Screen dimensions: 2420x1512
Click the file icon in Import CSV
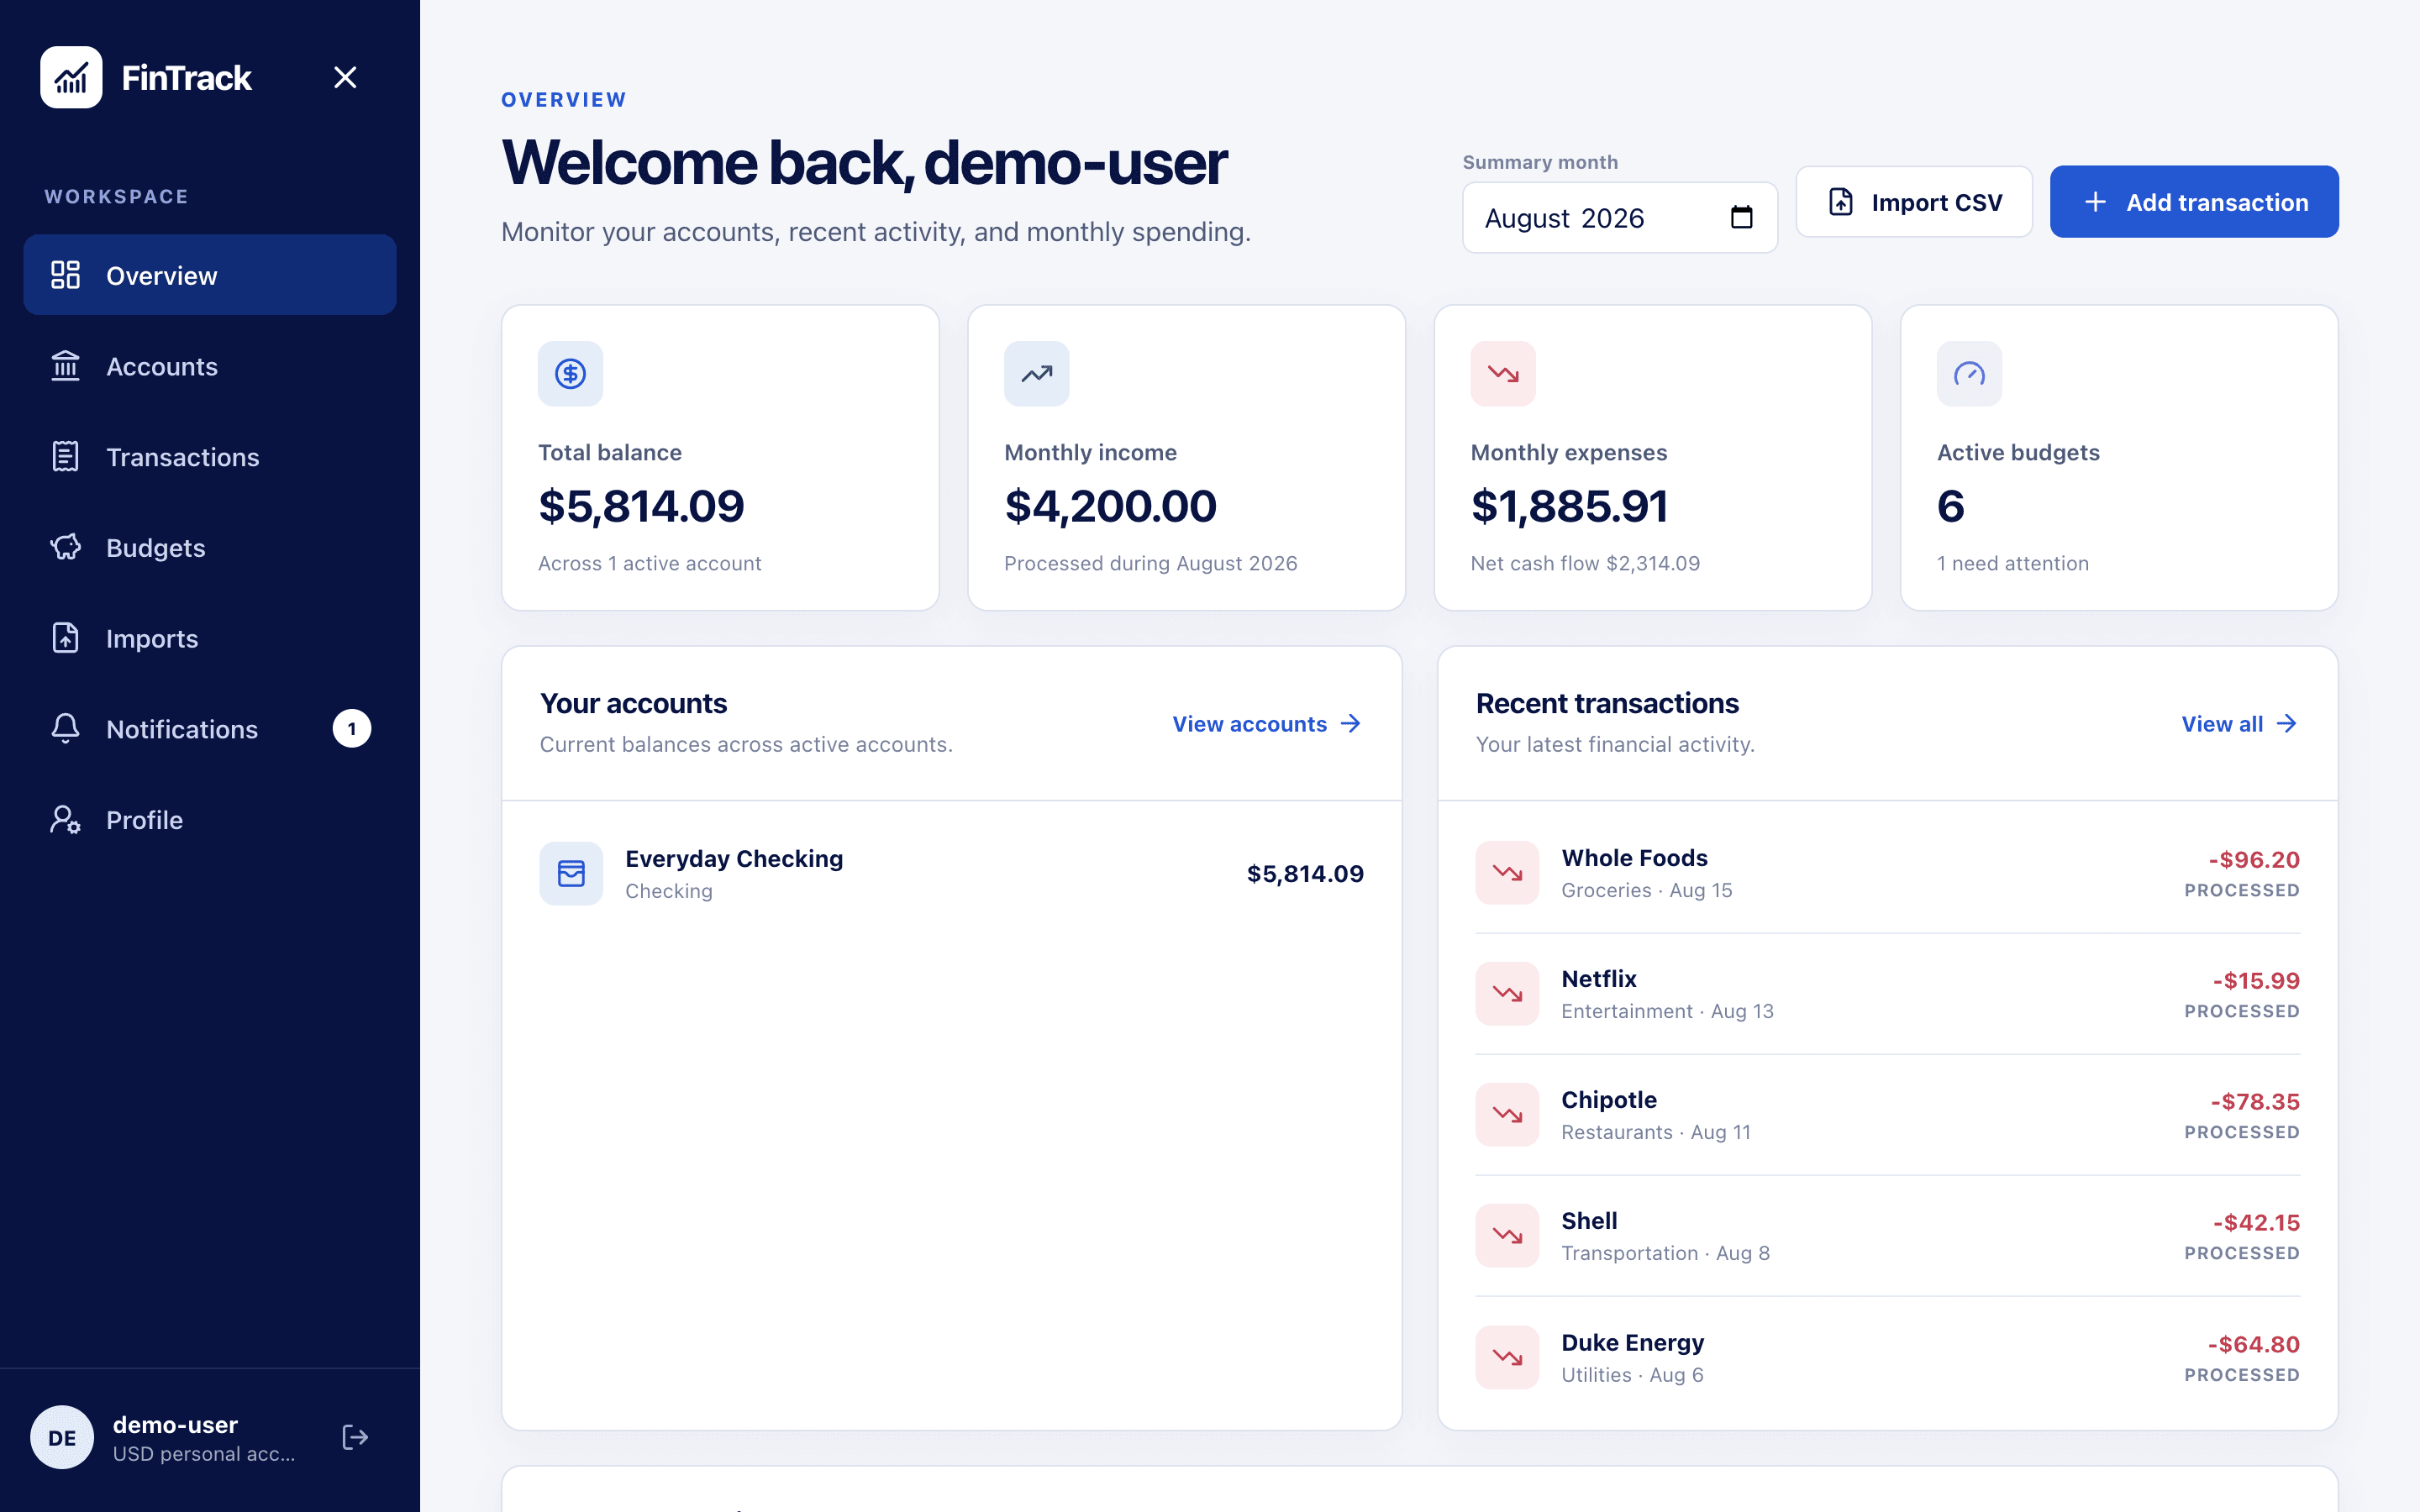(1841, 202)
